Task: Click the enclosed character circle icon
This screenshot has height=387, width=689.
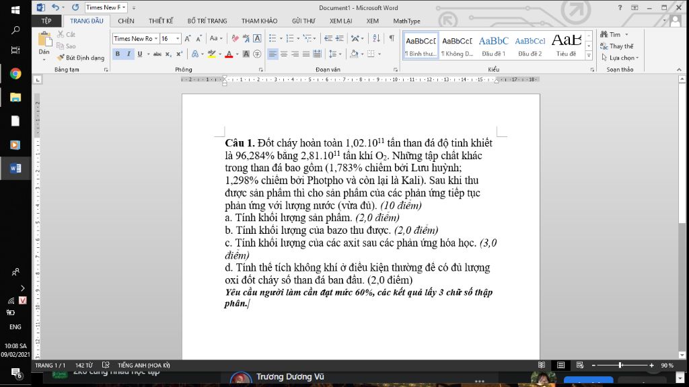Action: click(257, 54)
